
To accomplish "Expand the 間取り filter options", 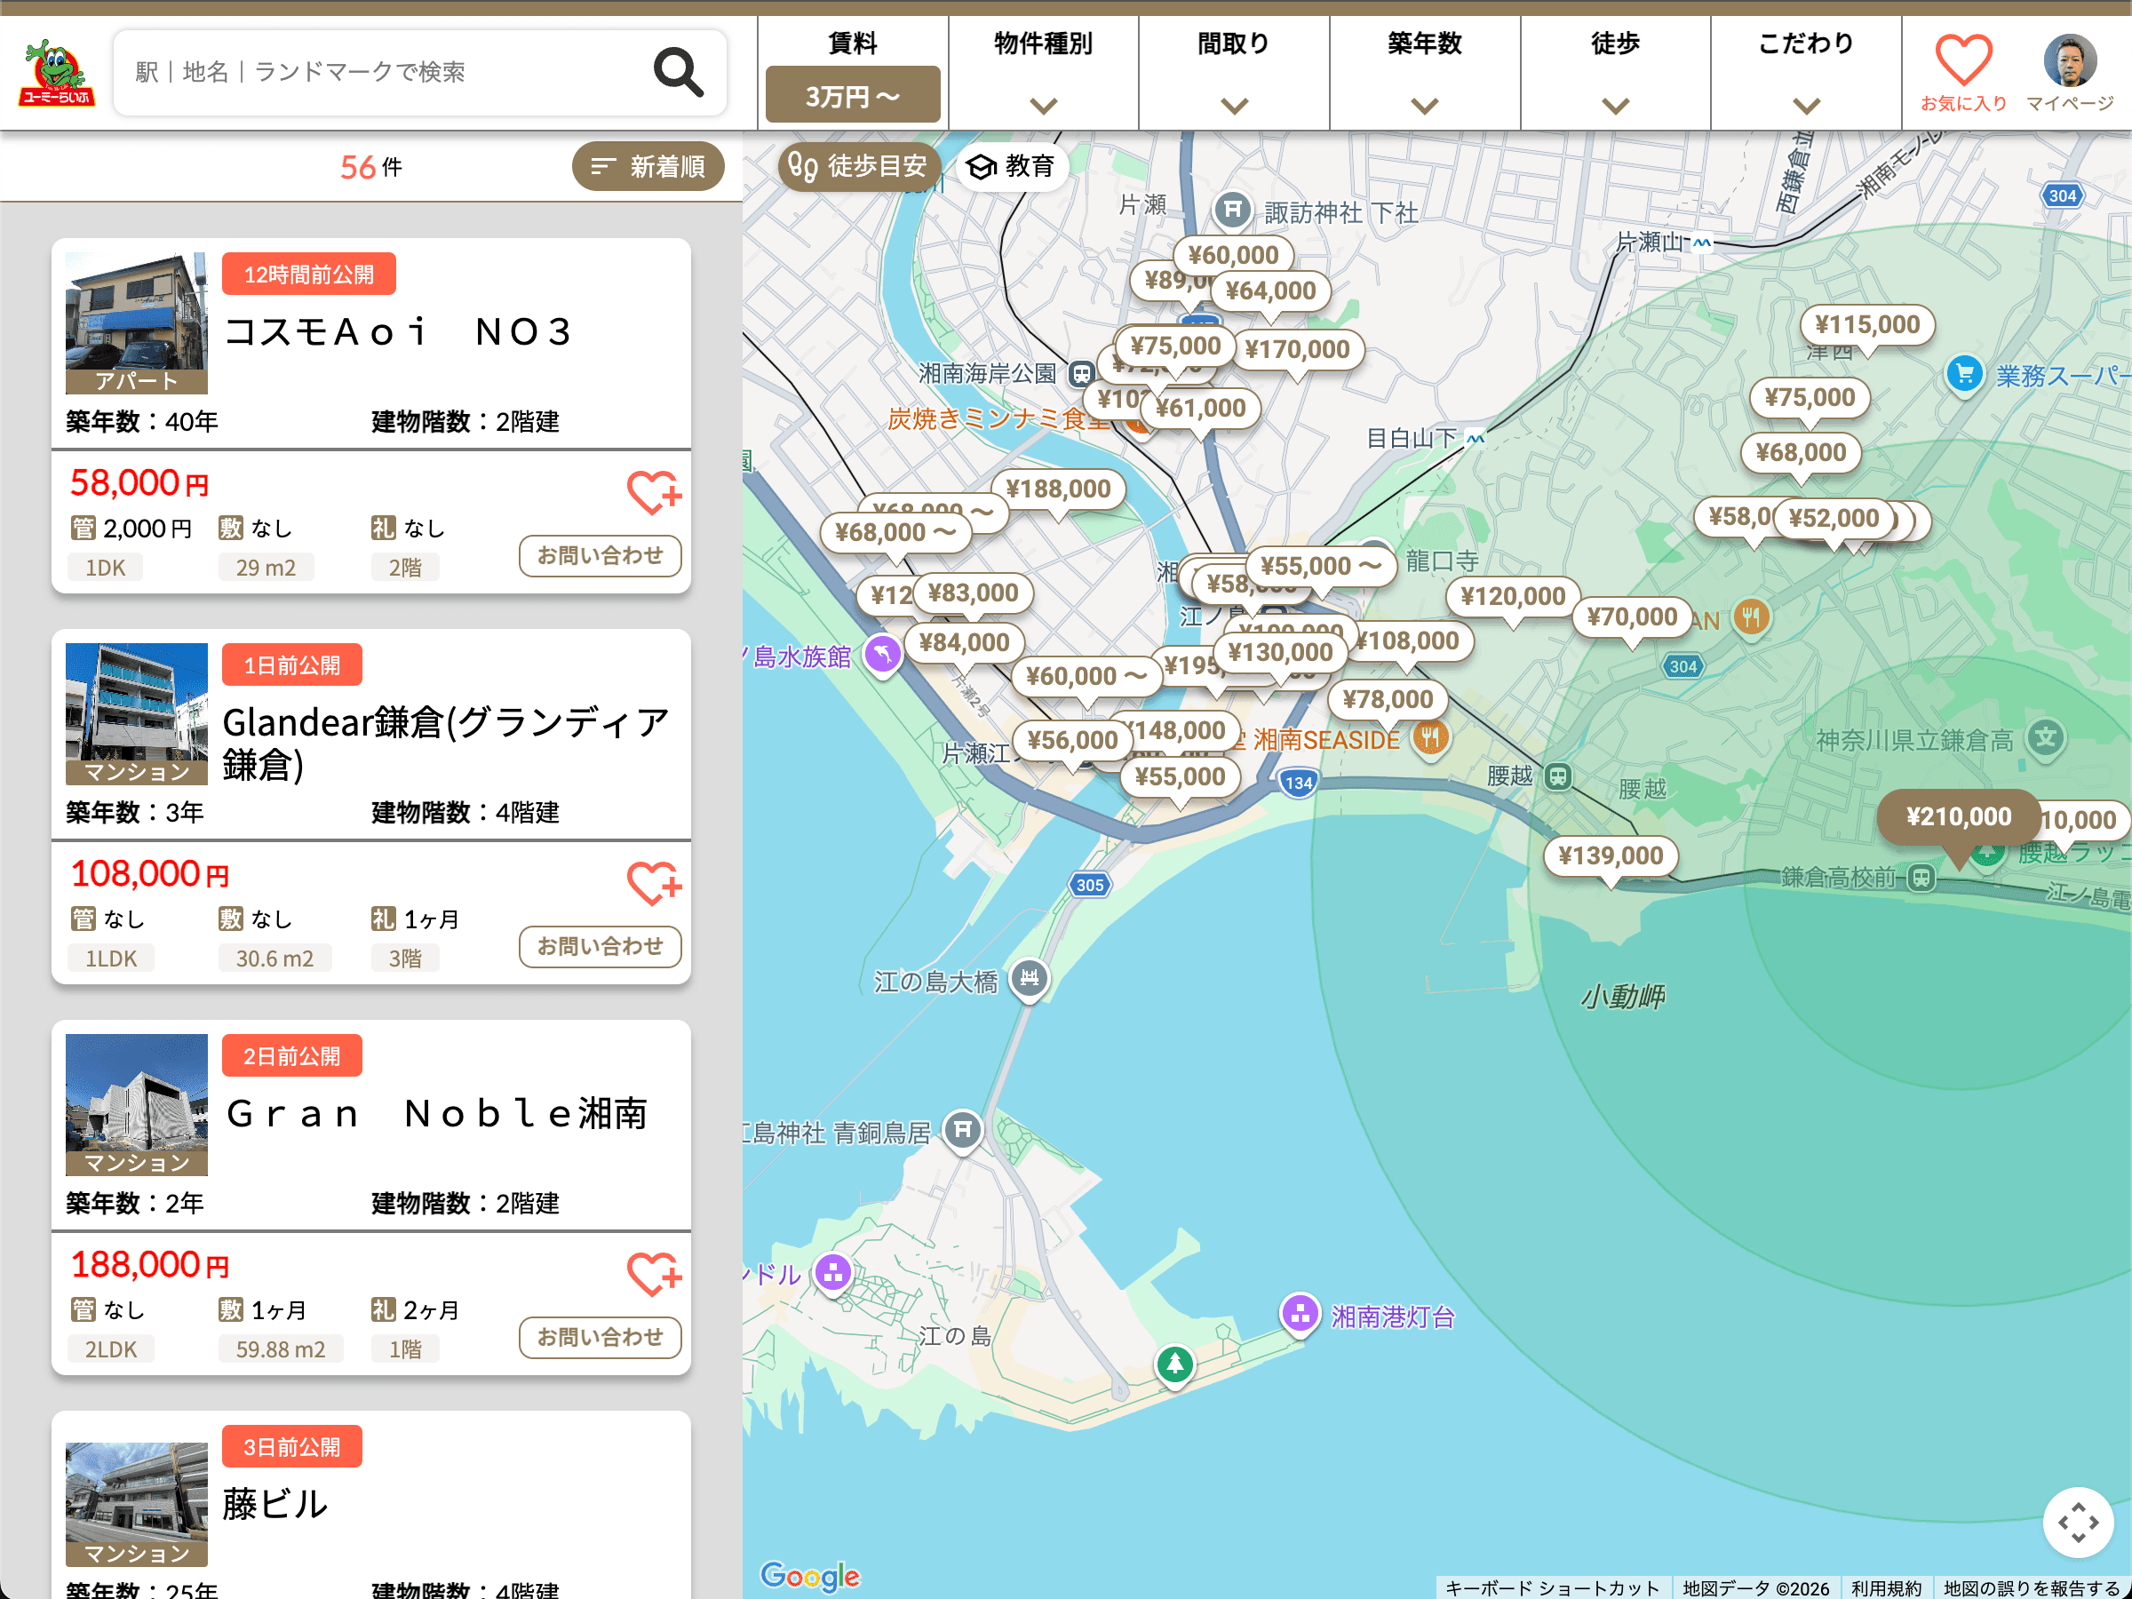I will tap(1235, 72).
